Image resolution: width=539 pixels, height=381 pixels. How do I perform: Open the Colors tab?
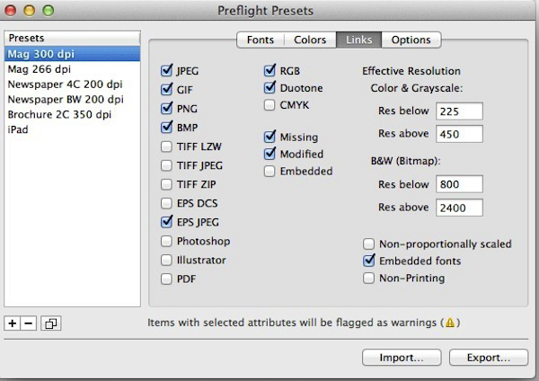pyautogui.click(x=309, y=40)
